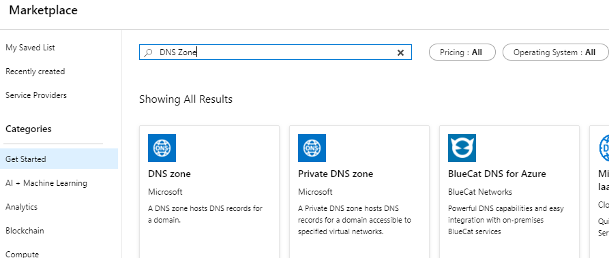The image size is (609, 258).
Task: Click the magnifier icon in search box
Action: (x=148, y=53)
